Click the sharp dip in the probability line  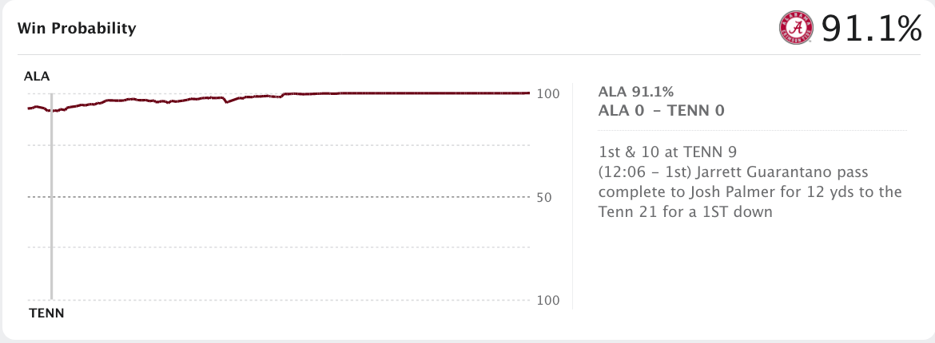(227, 102)
